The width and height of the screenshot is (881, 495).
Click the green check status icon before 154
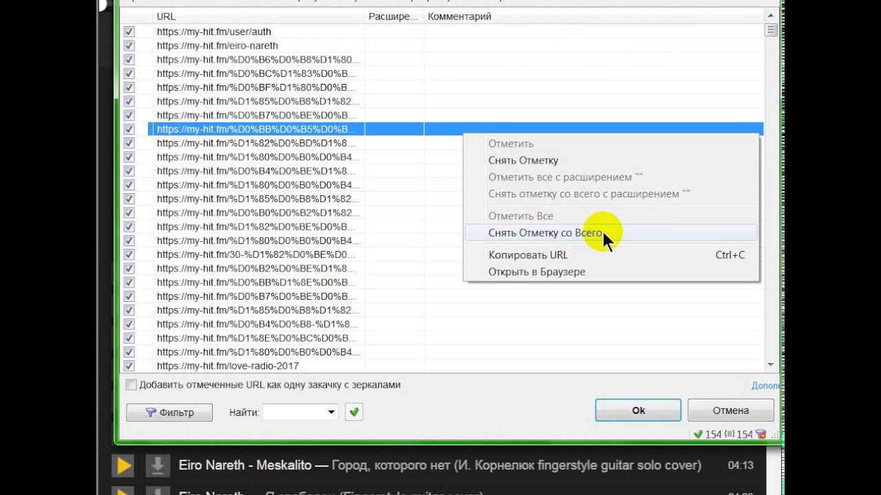click(698, 434)
